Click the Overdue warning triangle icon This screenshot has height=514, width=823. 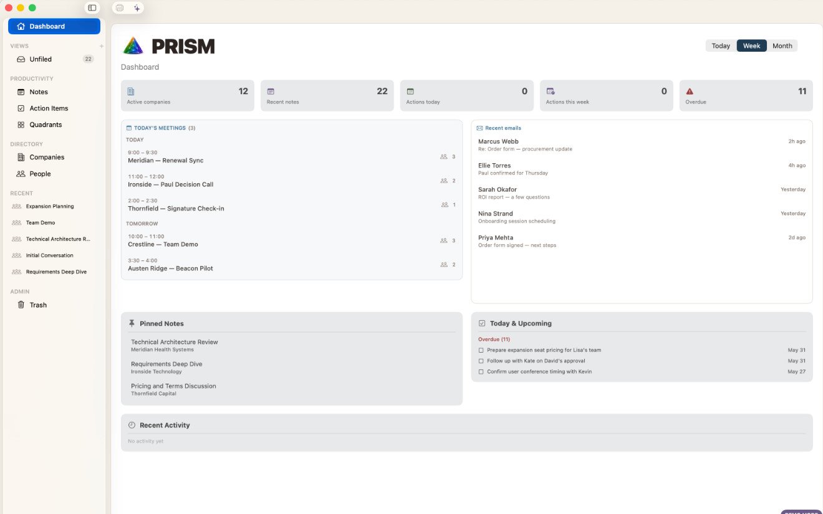[690, 92]
